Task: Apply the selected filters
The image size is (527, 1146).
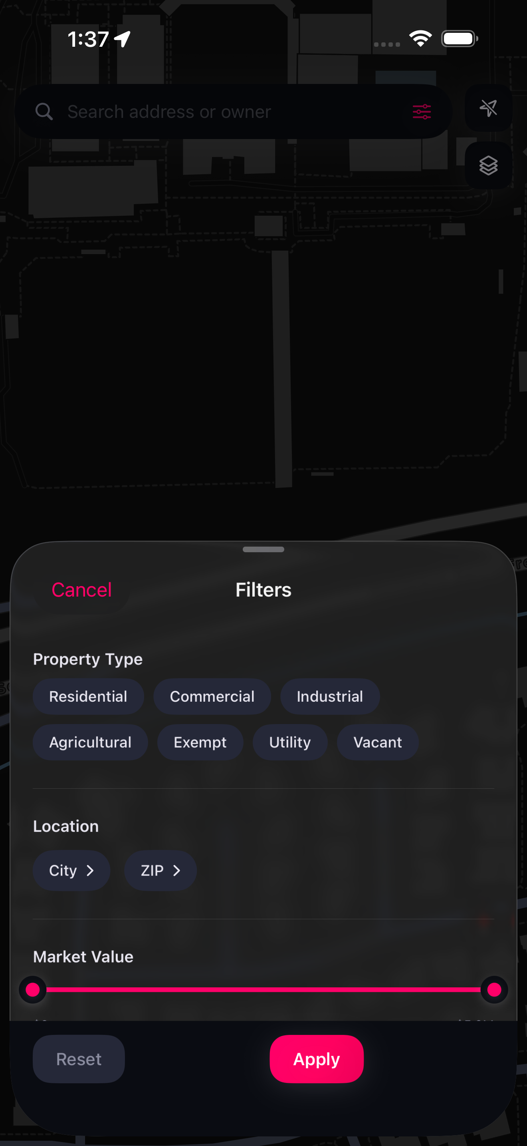Action: (x=316, y=1059)
